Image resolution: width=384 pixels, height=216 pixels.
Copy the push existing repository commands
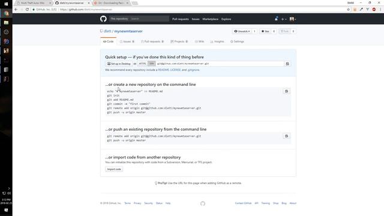coord(286,136)
